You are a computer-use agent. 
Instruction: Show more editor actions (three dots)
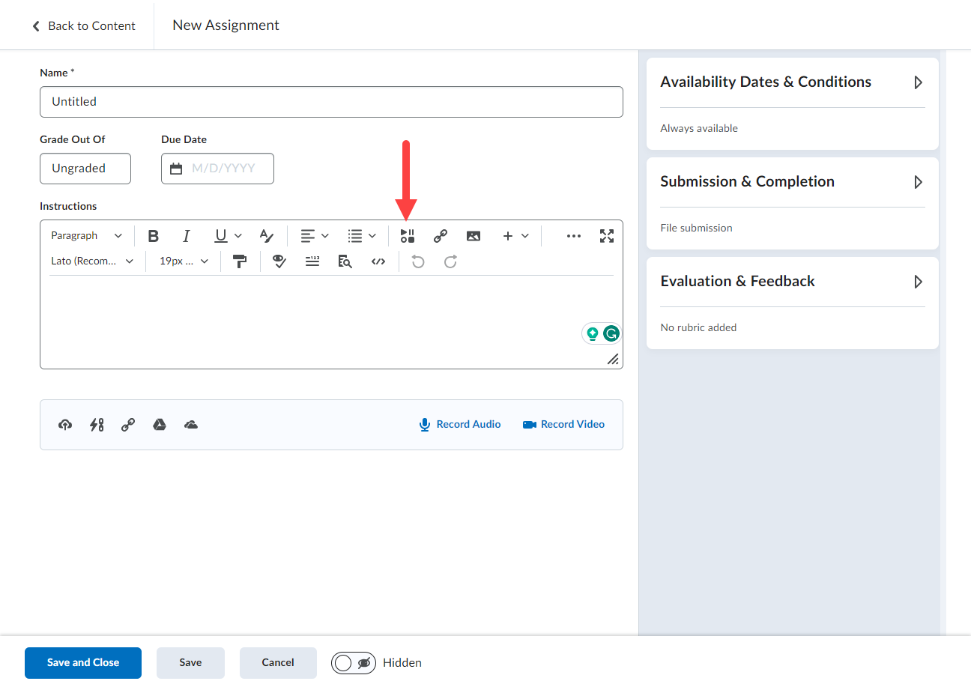click(574, 236)
